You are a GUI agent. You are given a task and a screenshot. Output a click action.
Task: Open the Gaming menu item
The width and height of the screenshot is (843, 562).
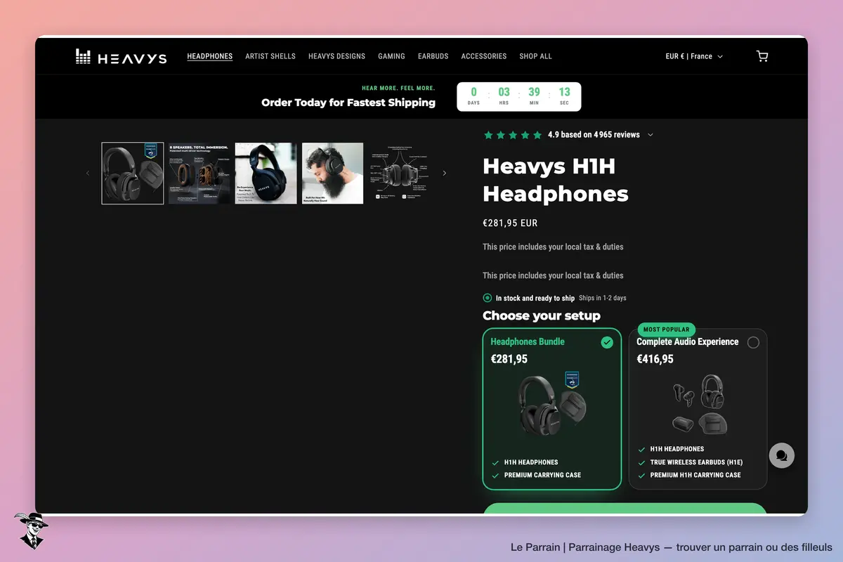[391, 56]
